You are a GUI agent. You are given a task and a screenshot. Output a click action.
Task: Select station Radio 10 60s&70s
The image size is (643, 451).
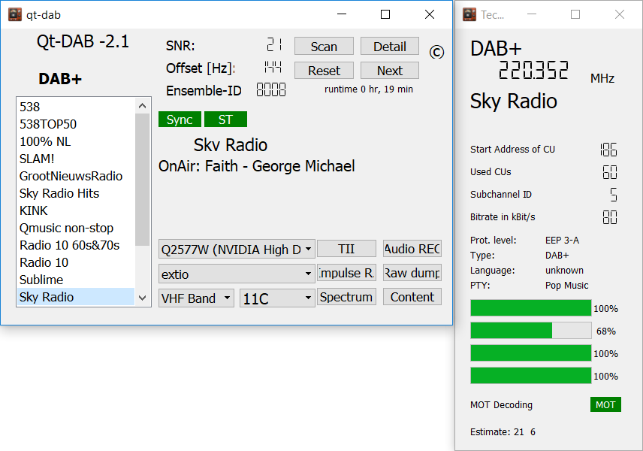77,245
